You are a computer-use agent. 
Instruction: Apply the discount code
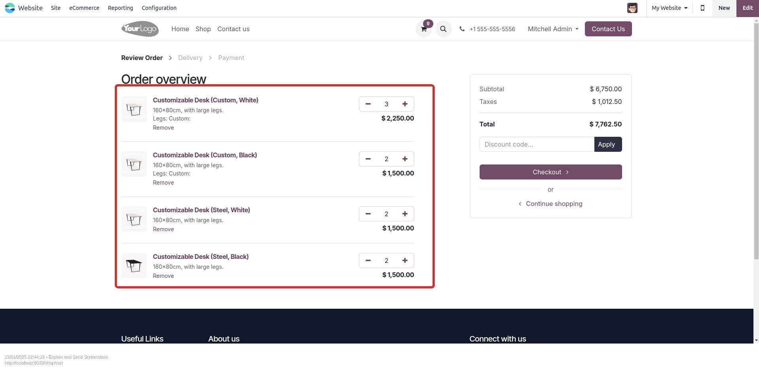[607, 144]
